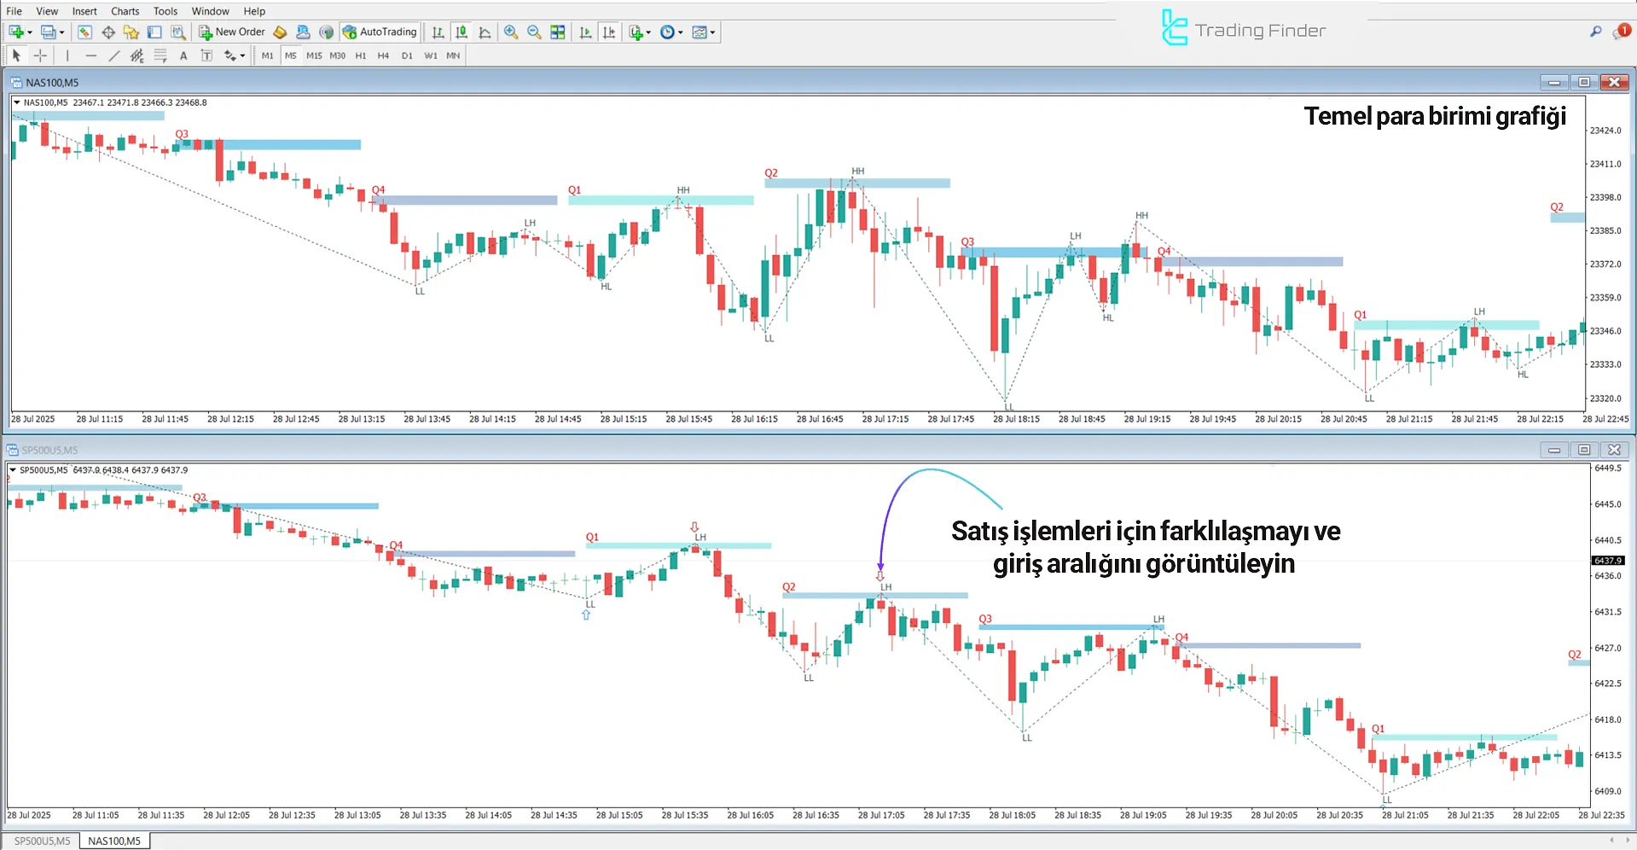Select the H1 timeframe

pyautogui.click(x=361, y=55)
